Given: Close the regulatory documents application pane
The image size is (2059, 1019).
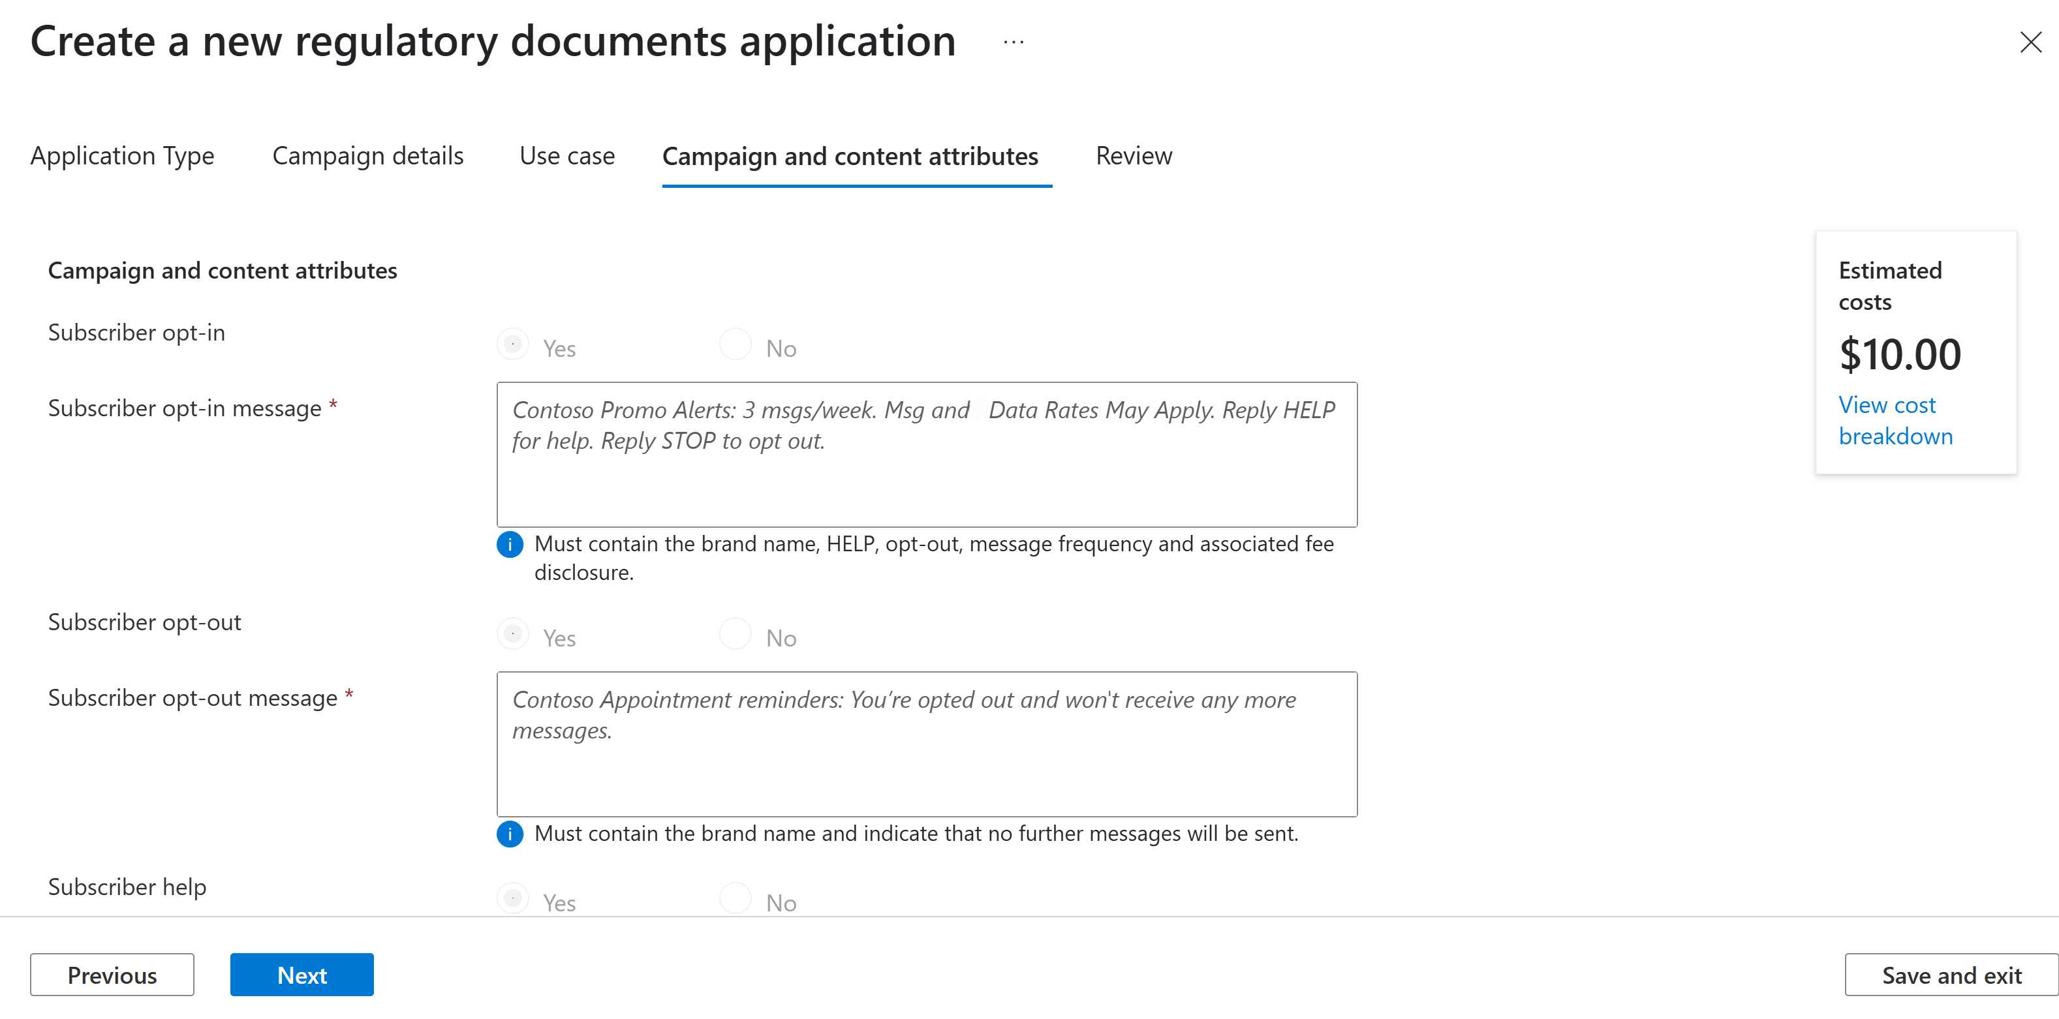Looking at the screenshot, I should coord(2030,42).
